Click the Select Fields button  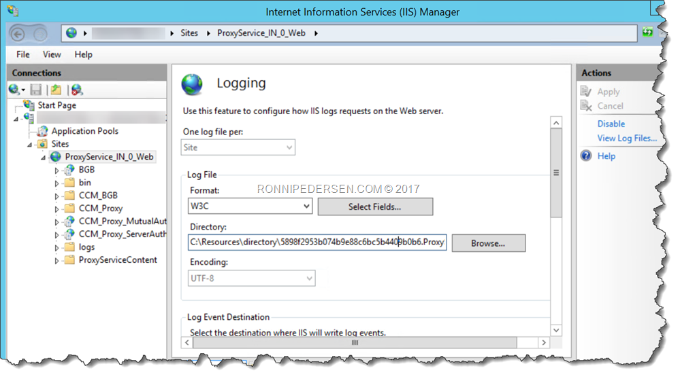(375, 206)
